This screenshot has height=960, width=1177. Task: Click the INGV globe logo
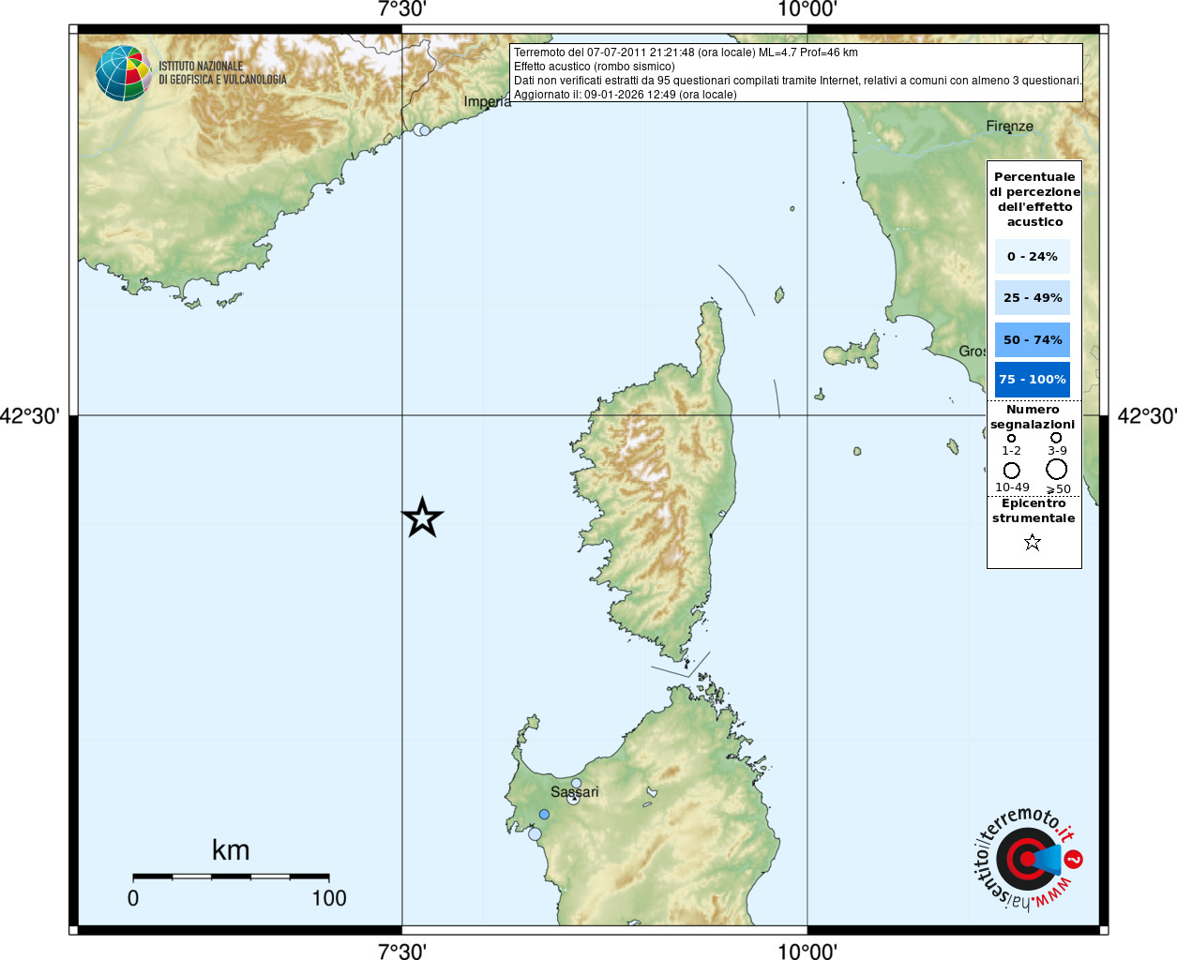click(x=123, y=73)
